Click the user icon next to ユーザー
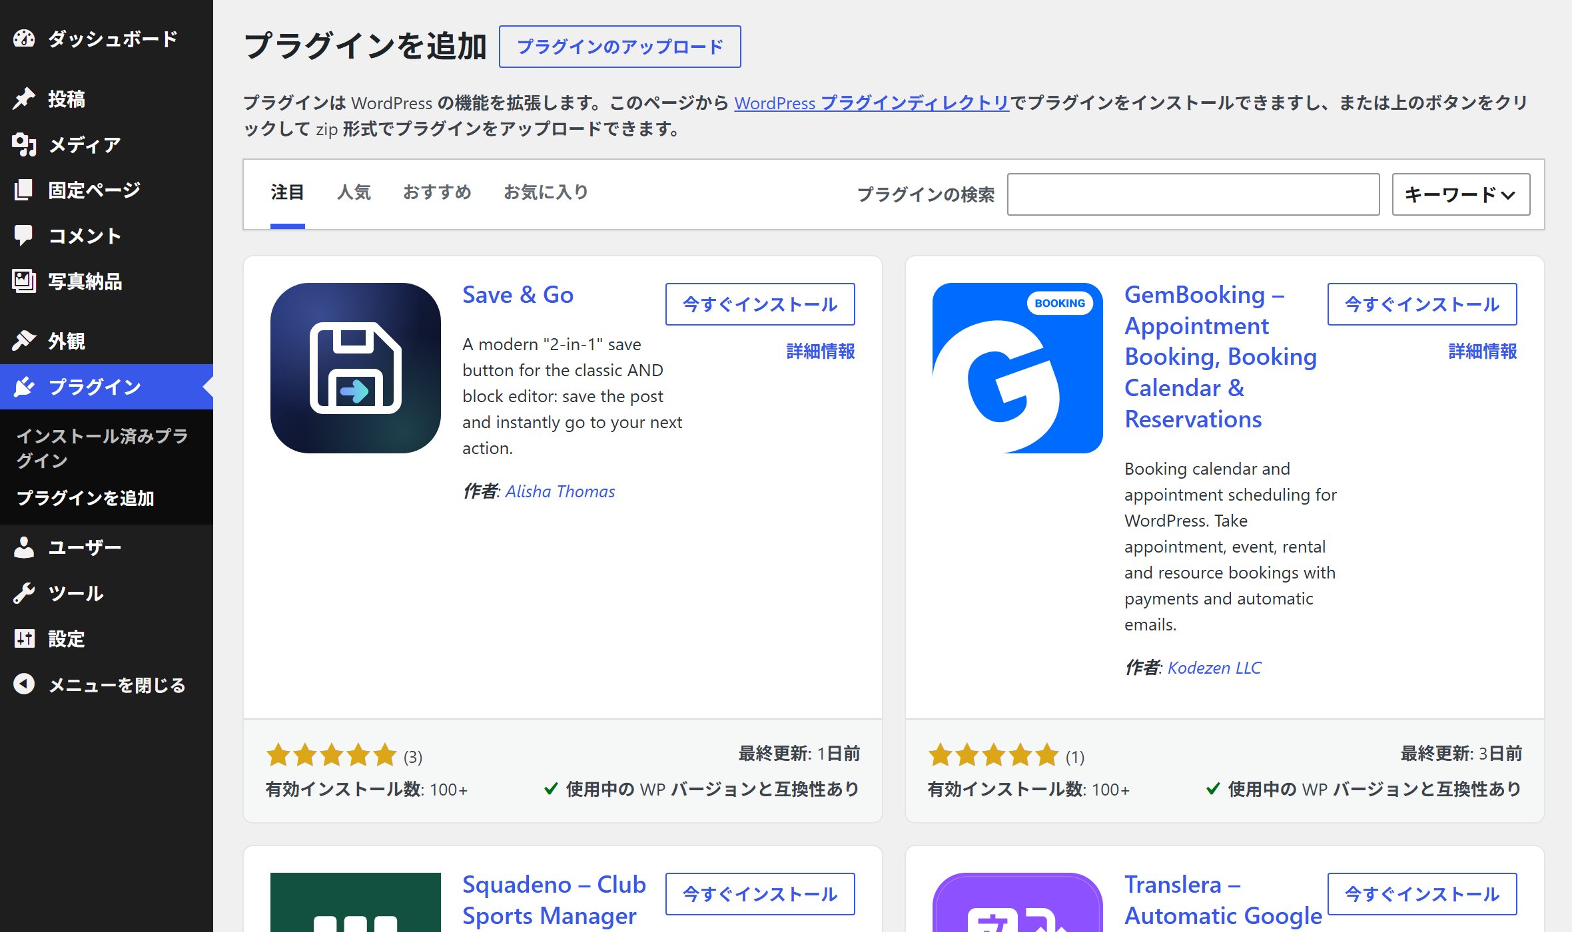The width and height of the screenshot is (1572, 932). 24,547
